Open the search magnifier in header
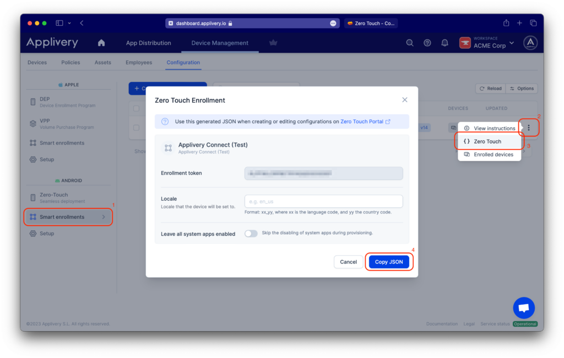The height and width of the screenshot is (358, 564). click(410, 43)
